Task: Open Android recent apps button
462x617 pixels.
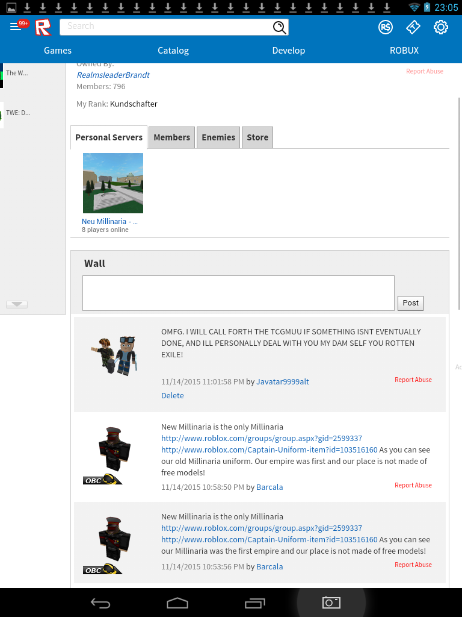Action: [255, 603]
